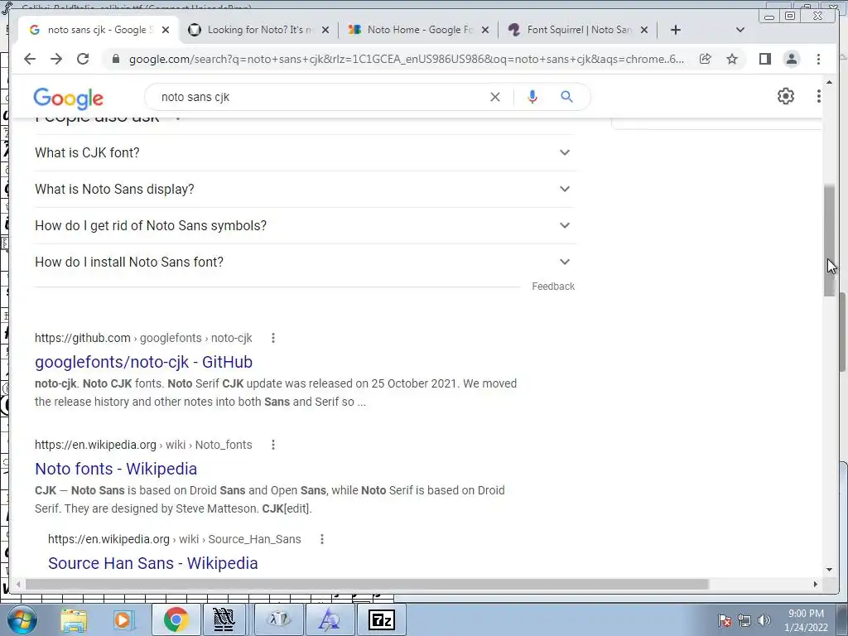848x636 pixels.
Task: Bookmark this page with the star
Action: coord(732,59)
